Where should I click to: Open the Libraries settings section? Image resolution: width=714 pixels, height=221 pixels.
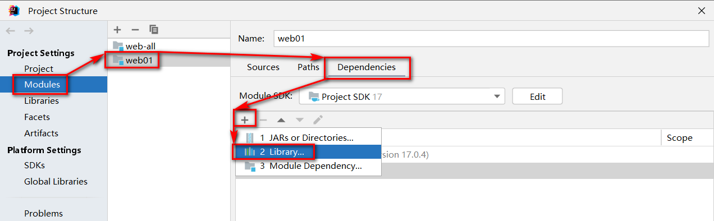(x=42, y=101)
